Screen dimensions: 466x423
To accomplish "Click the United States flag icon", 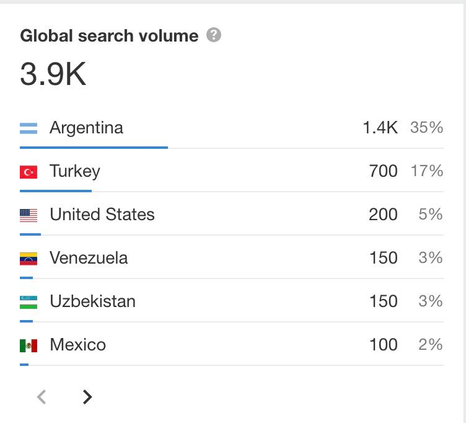I will click(x=29, y=215).
